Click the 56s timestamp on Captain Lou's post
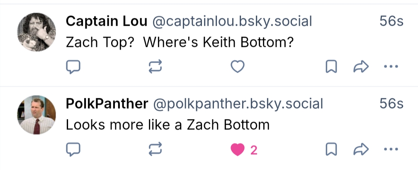Screen dimensions: 418x170 pos(391,22)
